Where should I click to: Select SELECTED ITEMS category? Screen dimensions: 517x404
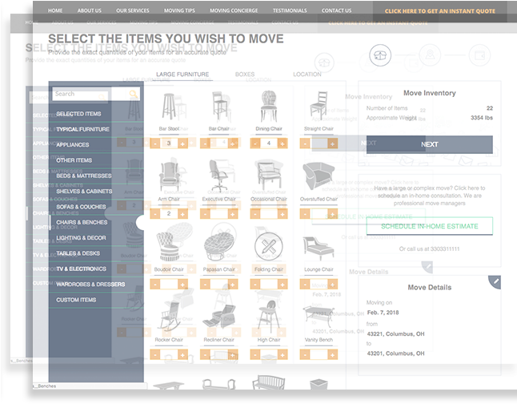pyautogui.click(x=78, y=114)
